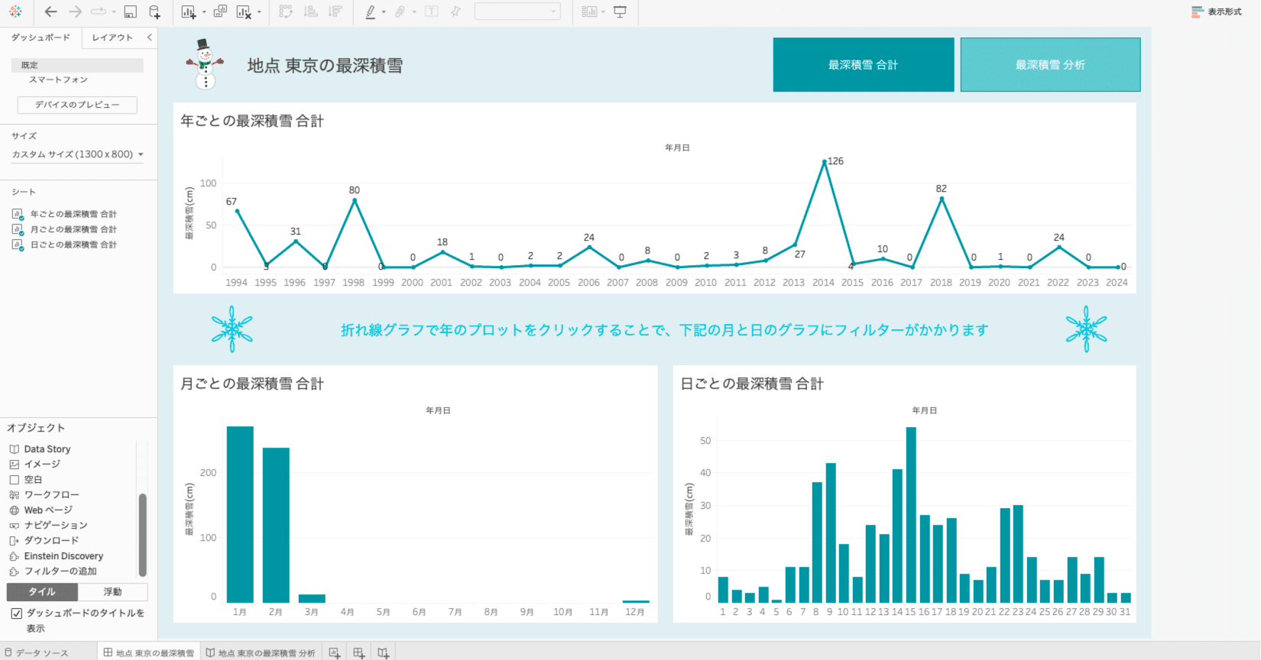The width and height of the screenshot is (1261, 660).
Task: Open the redo-steps dropdown arrow
Action: tap(115, 12)
